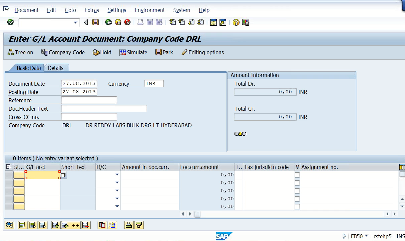Select the Basic Data tab
The image size is (405, 241).
(x=29, y=68)
